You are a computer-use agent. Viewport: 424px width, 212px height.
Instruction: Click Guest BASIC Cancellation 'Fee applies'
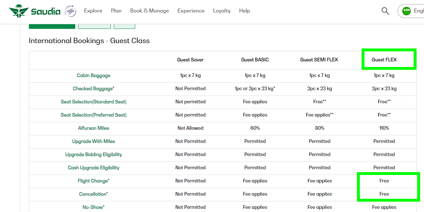coord(255,194)
